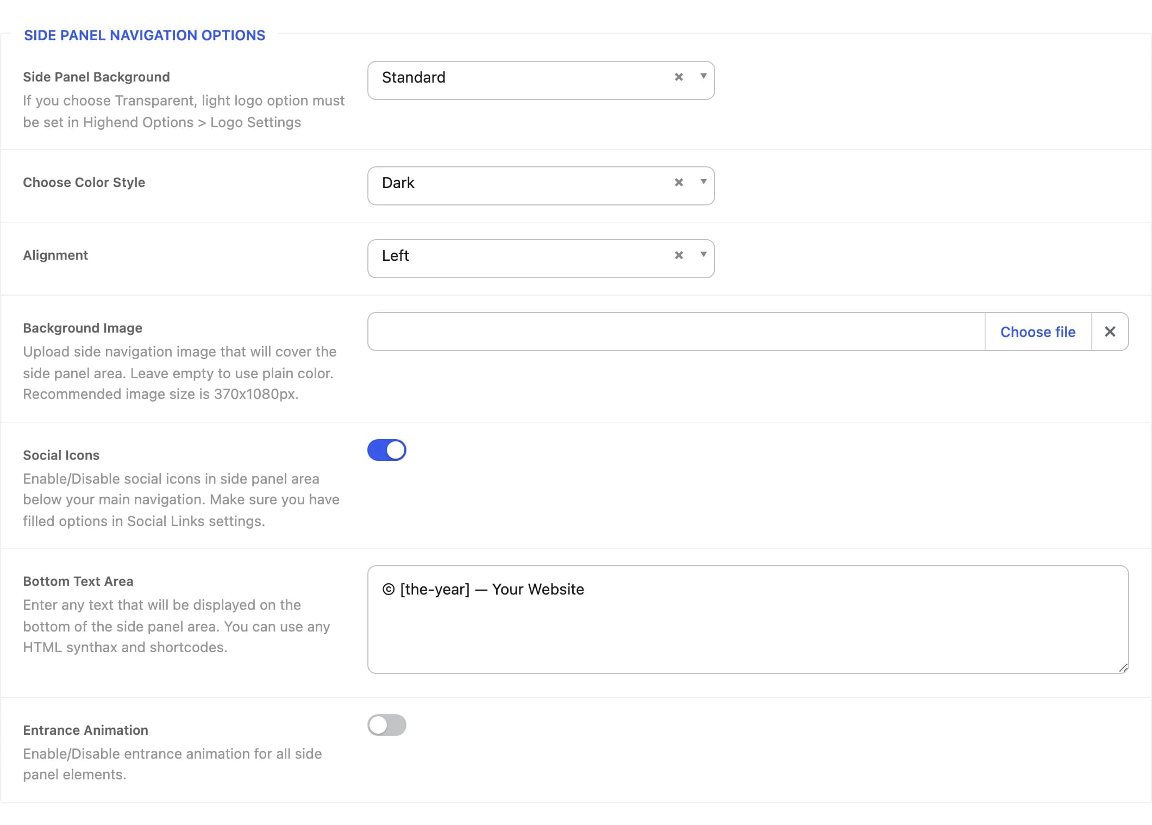
Task: Remove the chosen background image file
Action: [x=1110, y=332]
